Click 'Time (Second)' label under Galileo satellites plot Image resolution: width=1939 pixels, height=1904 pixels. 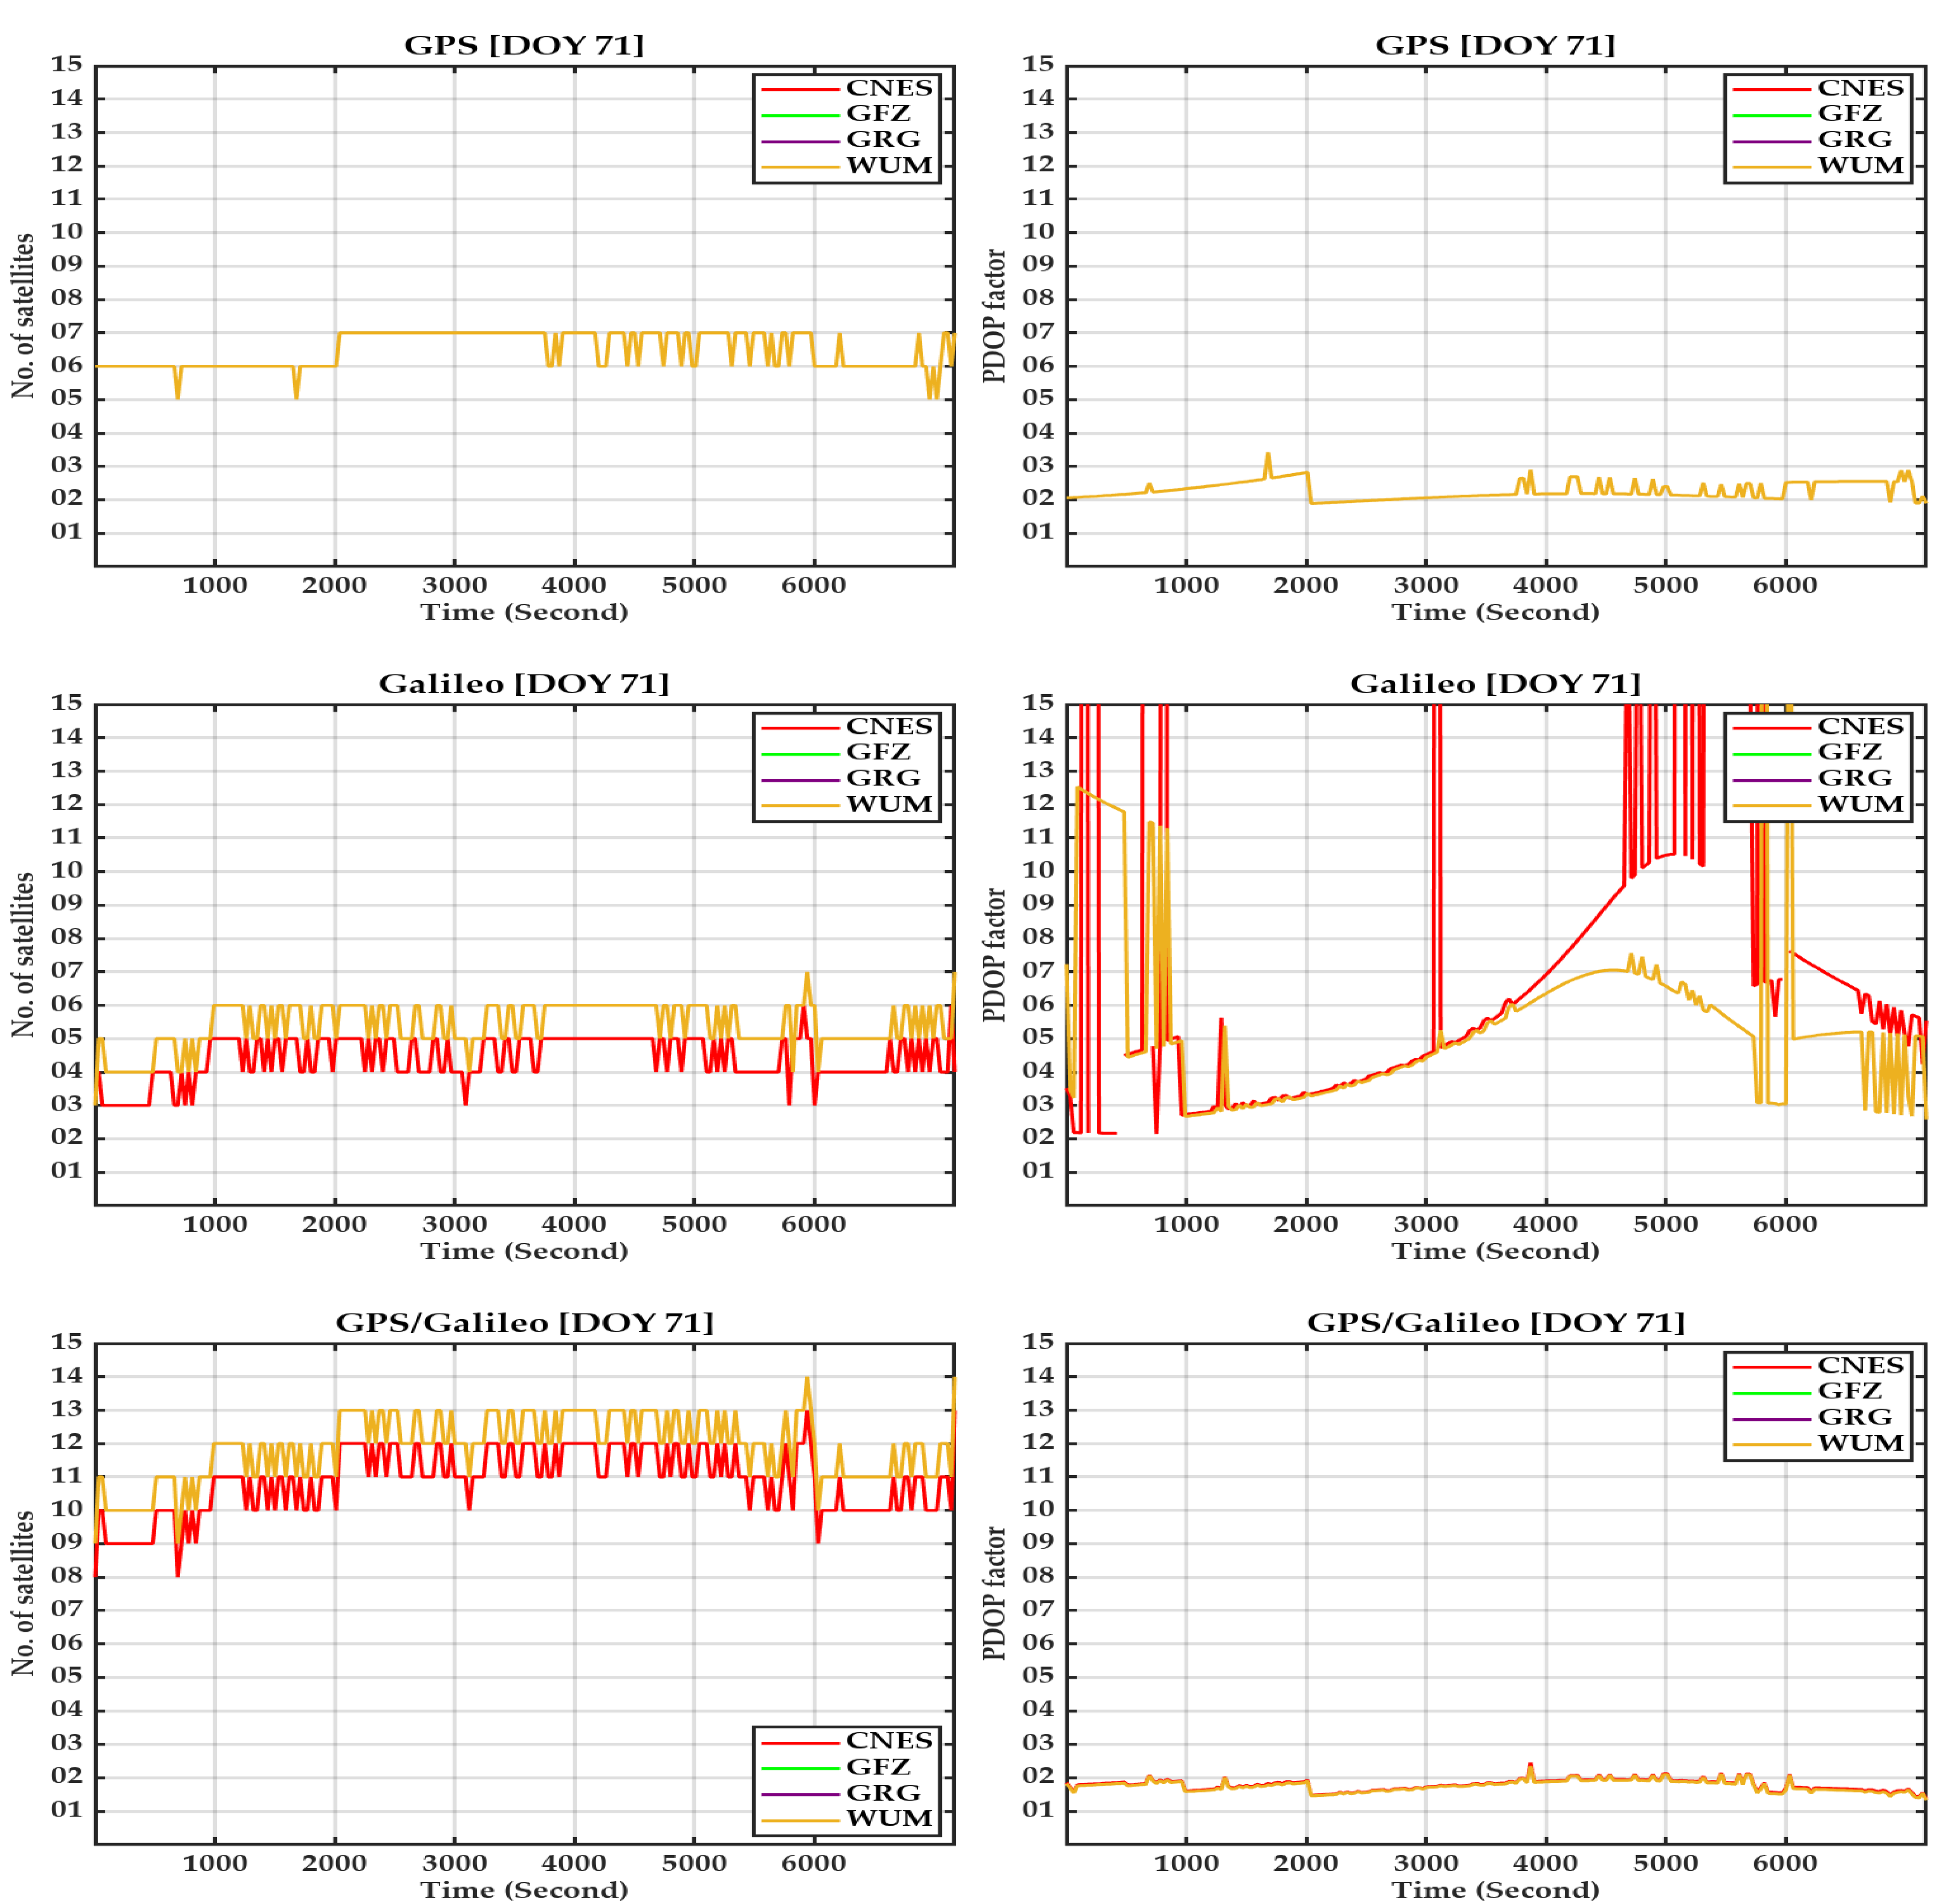[x=523, y=1251]
